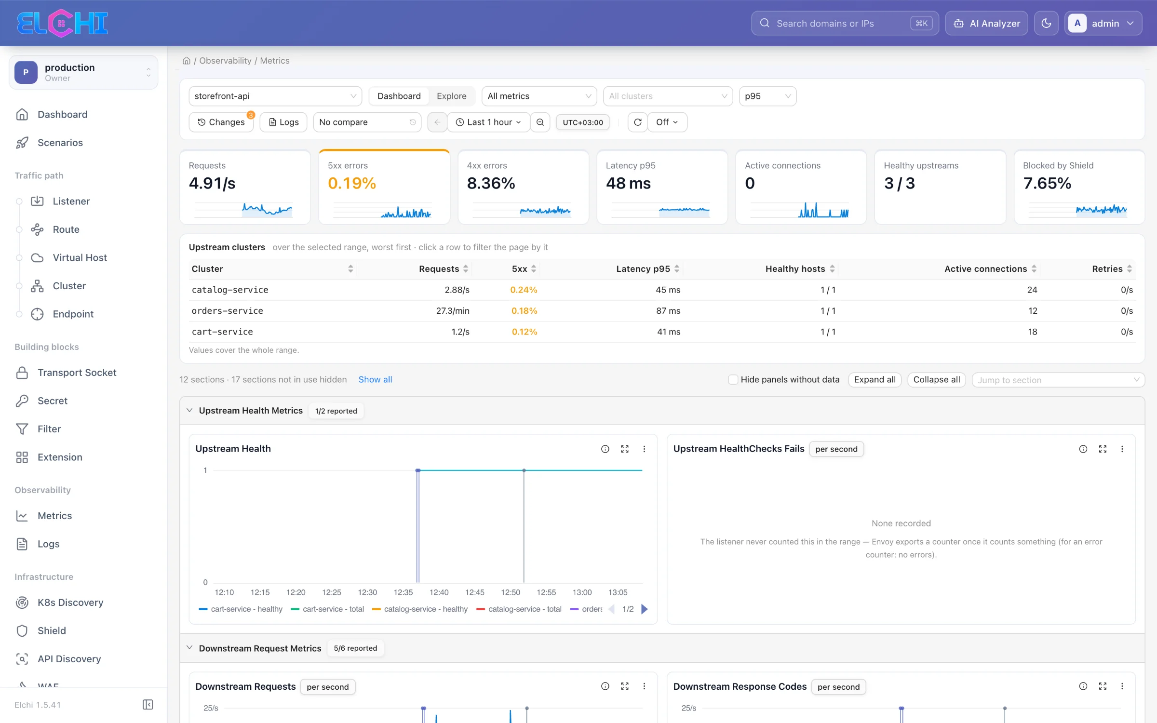
Task: Click the zoom out time range icon
Action: point(540,122)
